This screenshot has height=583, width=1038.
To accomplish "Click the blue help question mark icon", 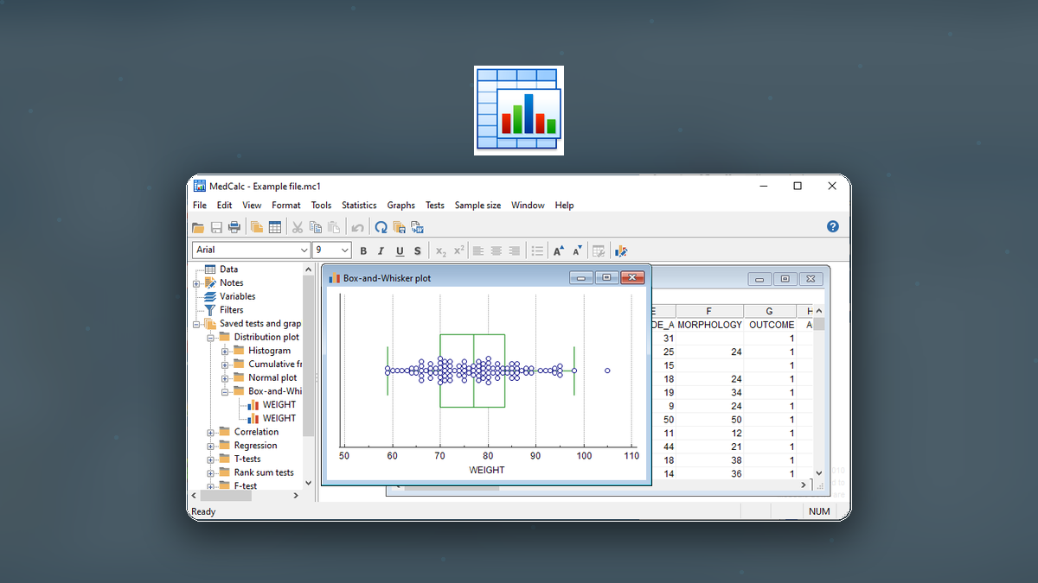I will [x=833, y=226].
